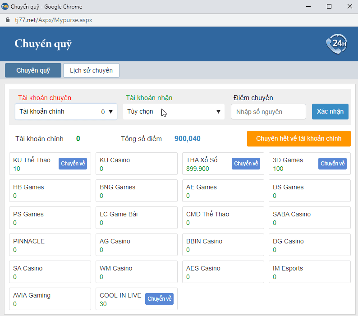Click the 24H phone support icon

pos(336,44)
